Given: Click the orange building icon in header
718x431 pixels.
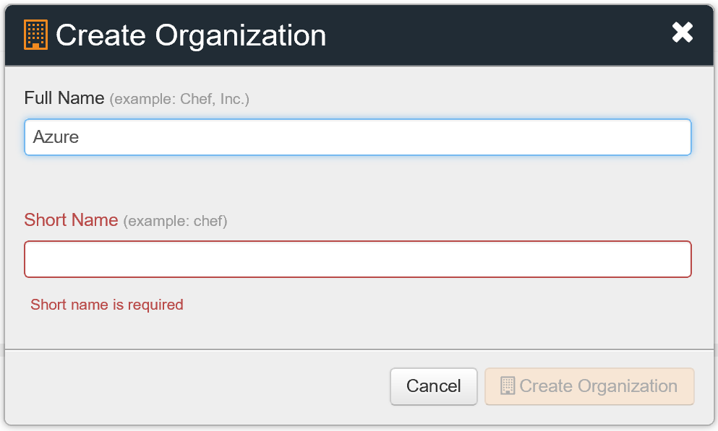Looking at the screenshot, I should 35,35.
